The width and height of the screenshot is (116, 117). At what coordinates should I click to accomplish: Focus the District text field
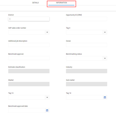pyautogui.click(x=29, y=19)
